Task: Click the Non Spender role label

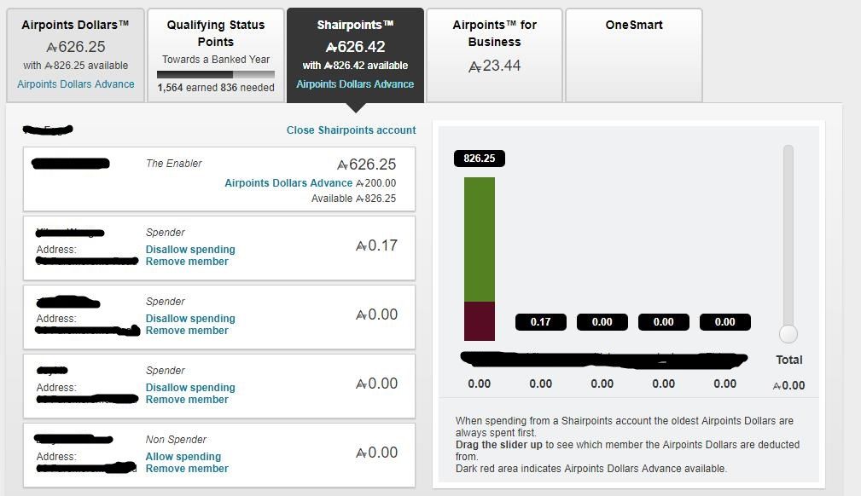Action: coord(176,440)
